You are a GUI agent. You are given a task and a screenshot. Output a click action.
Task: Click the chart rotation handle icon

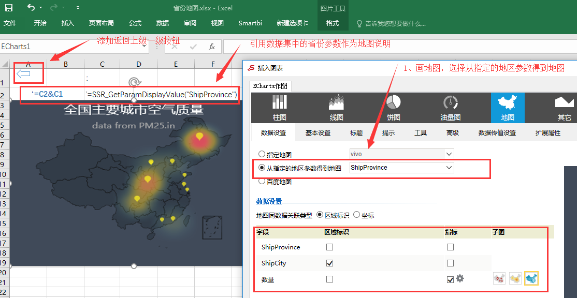coord(134,82)
